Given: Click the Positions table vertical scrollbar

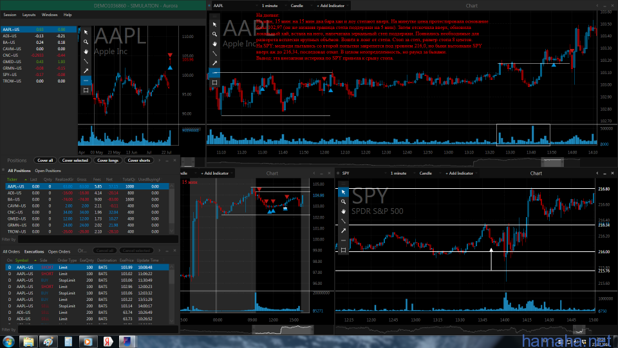Looking at the screenshot, I should coord(171,208).
